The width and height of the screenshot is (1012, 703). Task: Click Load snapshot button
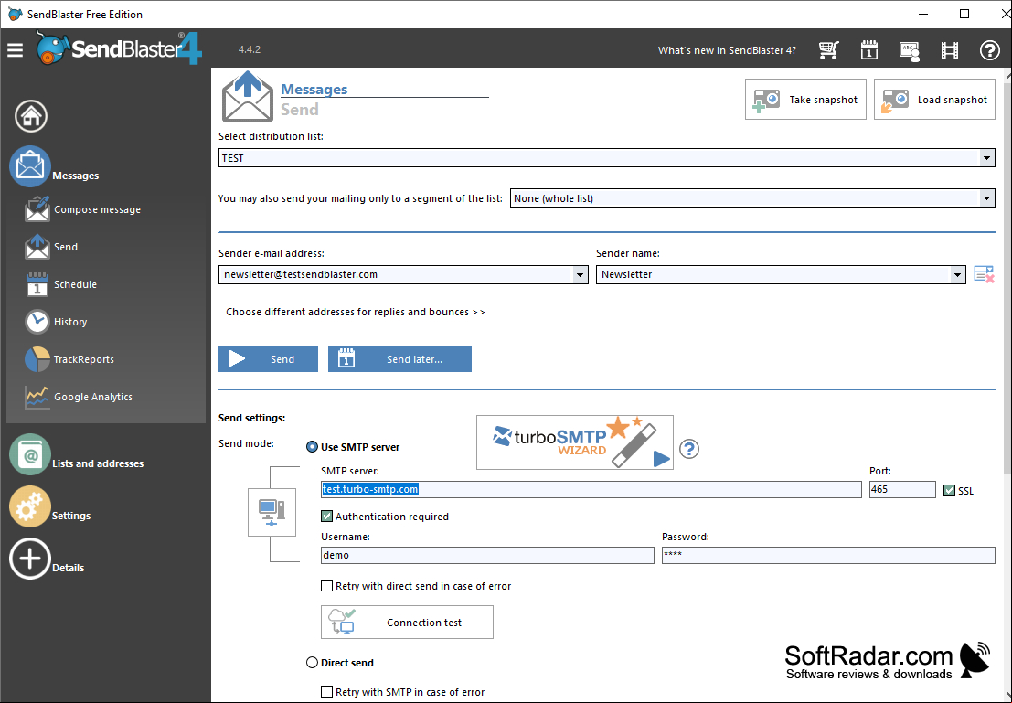pyautogui.click(x=934, y=100)
